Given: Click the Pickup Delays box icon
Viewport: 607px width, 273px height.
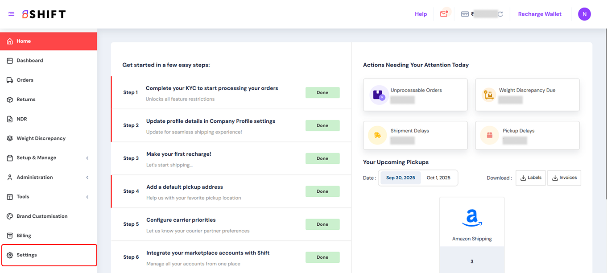Looking at the screenshot, I should (489, 135).
